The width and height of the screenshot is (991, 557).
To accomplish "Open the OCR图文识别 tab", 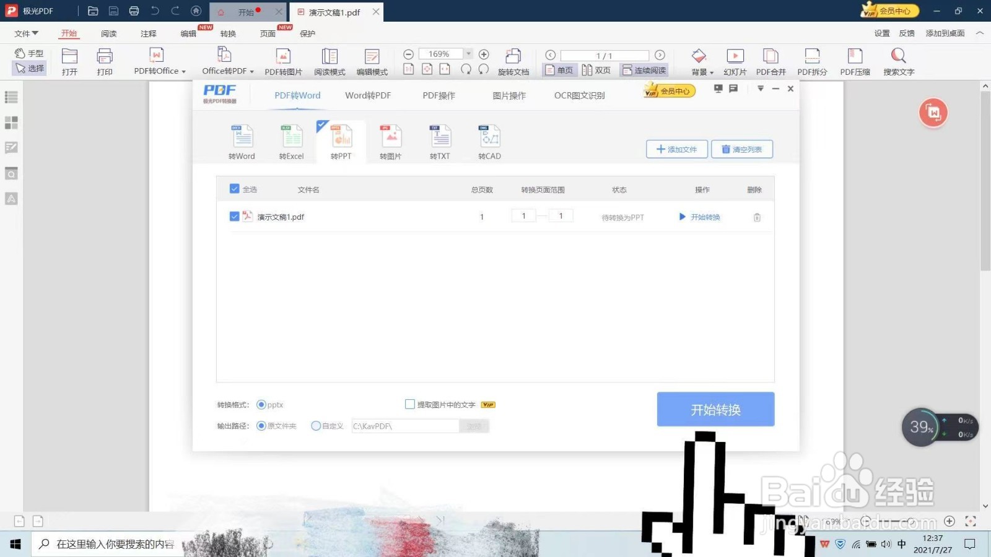I will [579, 95].
